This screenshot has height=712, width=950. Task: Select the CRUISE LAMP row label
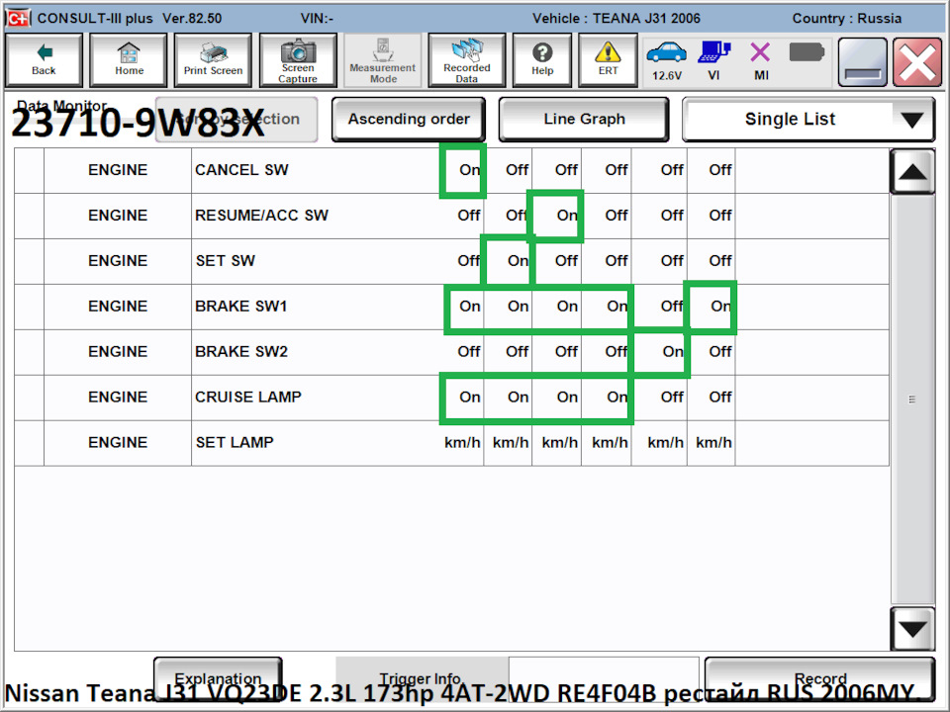[x=247, y=398]
